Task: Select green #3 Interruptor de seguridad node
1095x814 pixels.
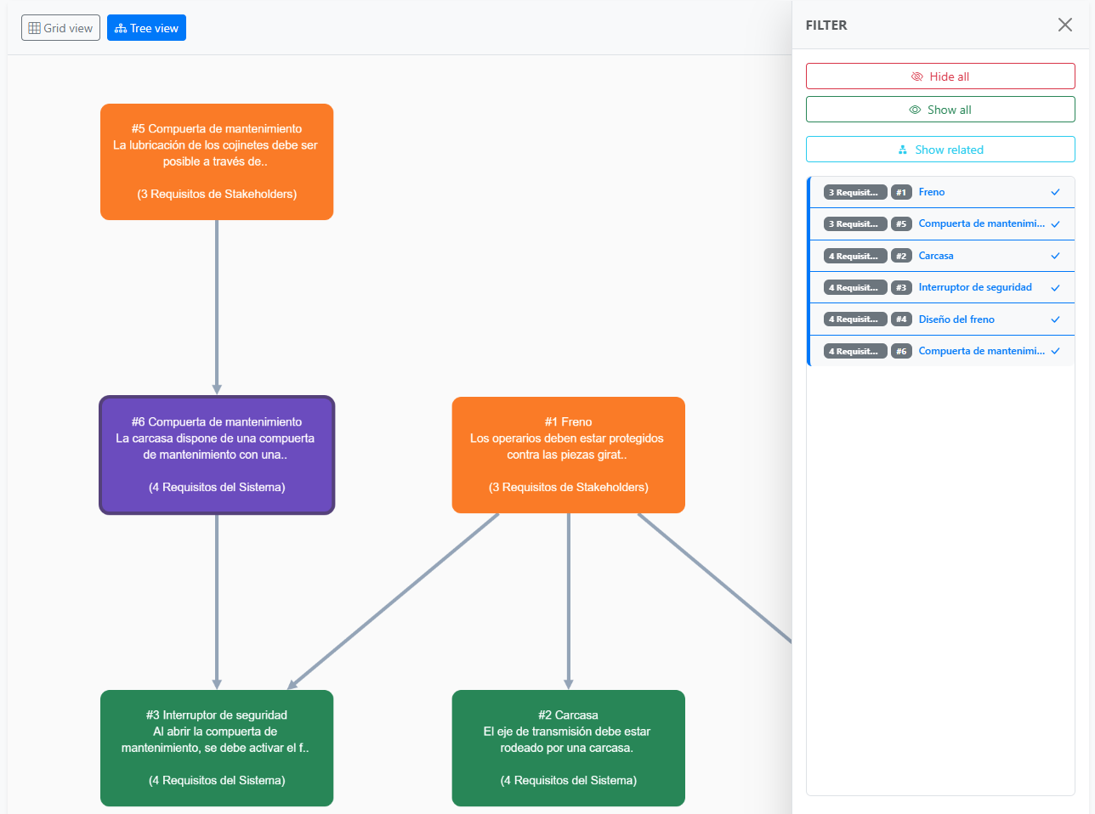Action: [x=217, y=748]
